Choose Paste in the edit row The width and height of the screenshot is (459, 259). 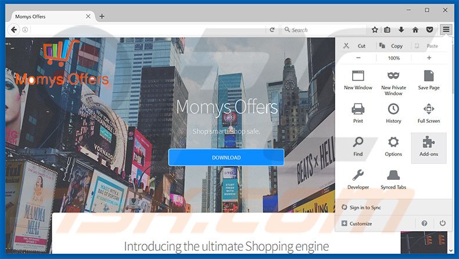pyautogui.click(x=432, y=46)
